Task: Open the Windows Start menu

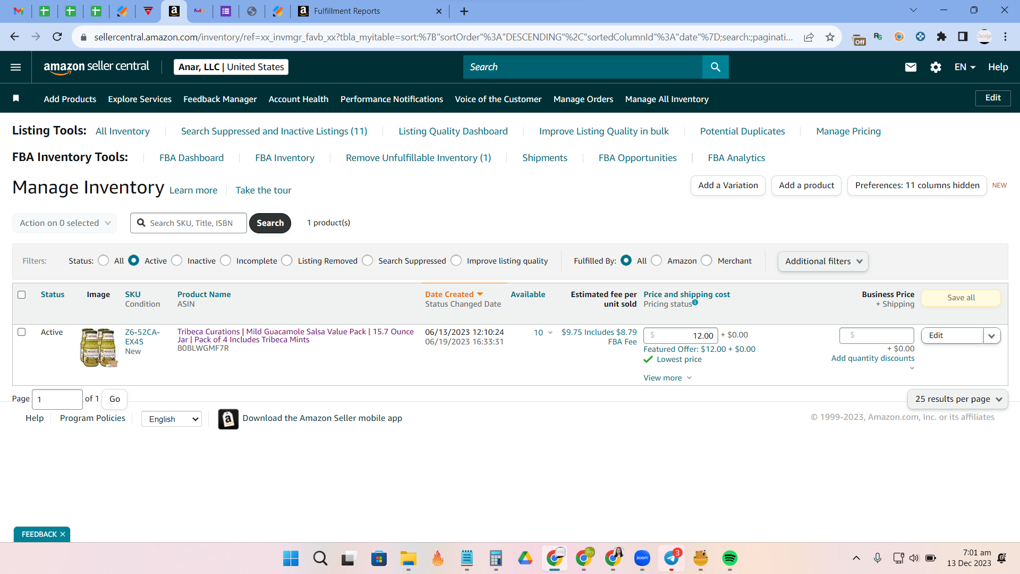Action: coord(291,558)
